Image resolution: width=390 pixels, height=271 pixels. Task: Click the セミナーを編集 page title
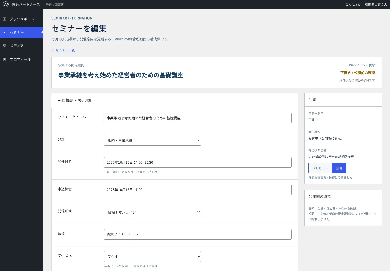coord(79,28)
